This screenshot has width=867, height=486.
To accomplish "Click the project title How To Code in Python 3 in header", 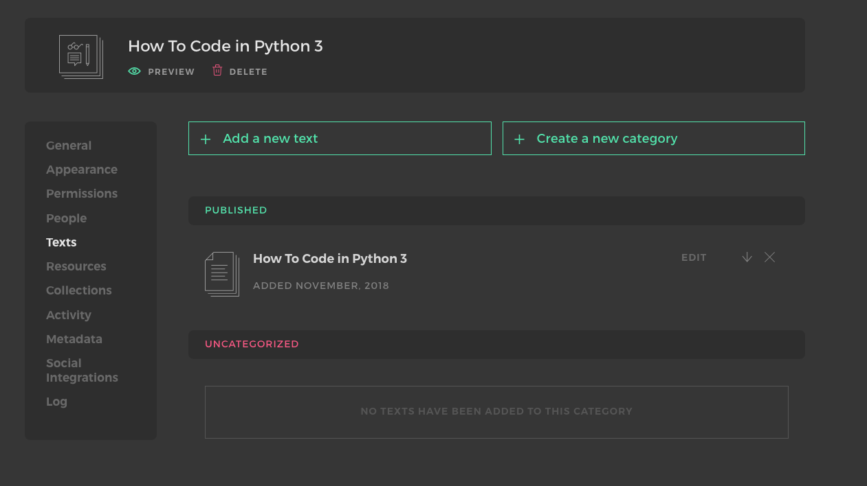I will (226, 46).
